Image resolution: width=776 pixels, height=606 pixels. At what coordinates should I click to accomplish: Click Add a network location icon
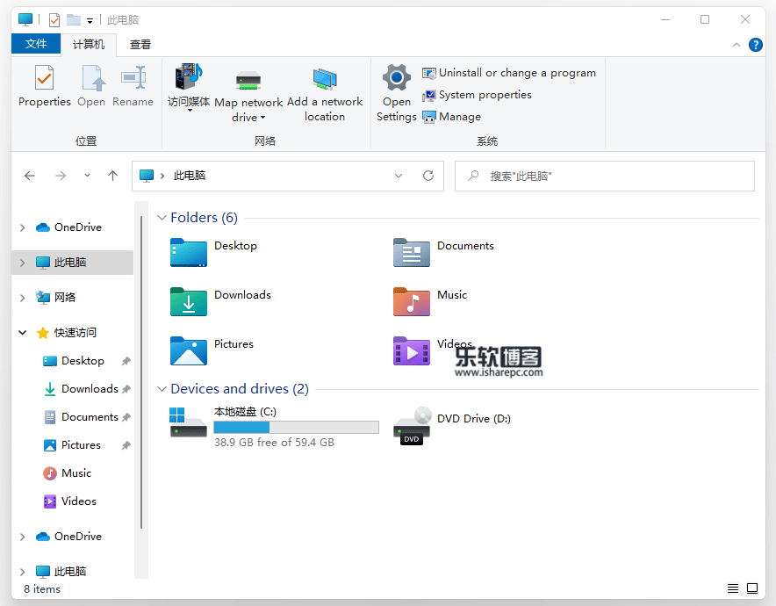[325, 81]
